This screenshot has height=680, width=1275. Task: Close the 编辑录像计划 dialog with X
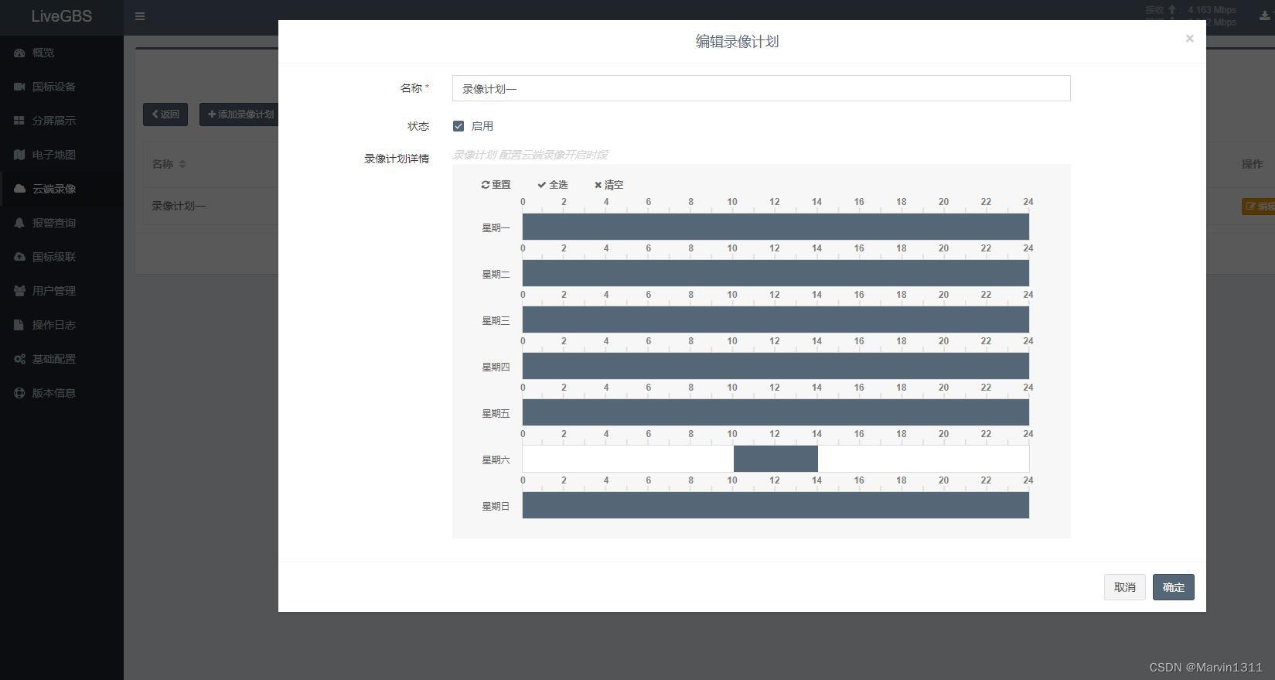(1190, 39)
